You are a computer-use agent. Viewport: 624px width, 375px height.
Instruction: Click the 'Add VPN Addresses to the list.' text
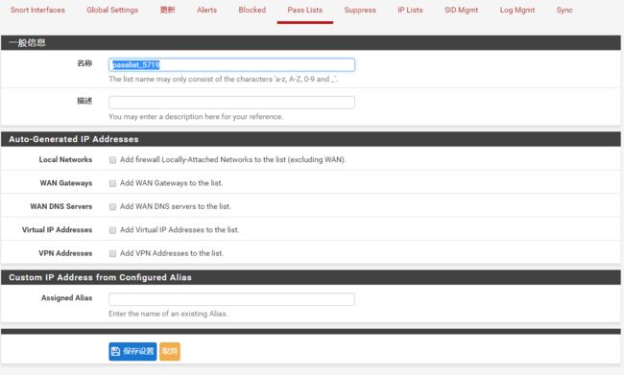[x=172, y=253]
